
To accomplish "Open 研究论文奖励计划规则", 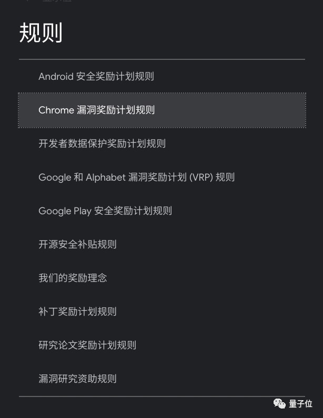I will (x=87, y=346).
